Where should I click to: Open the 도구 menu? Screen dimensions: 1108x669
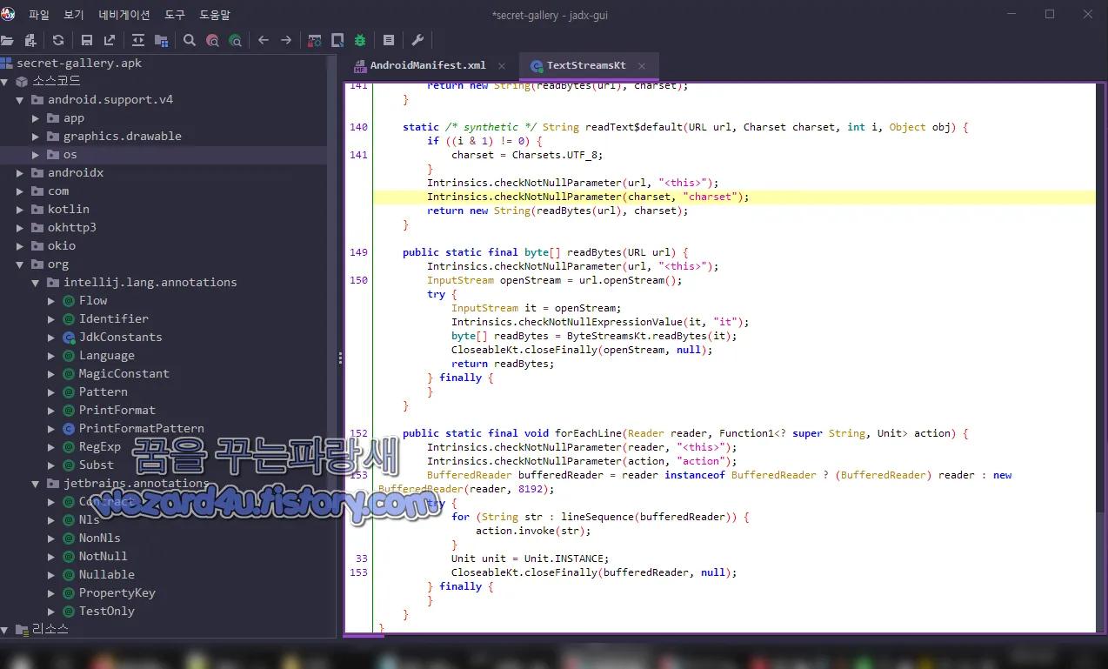[x=175, y=15]
